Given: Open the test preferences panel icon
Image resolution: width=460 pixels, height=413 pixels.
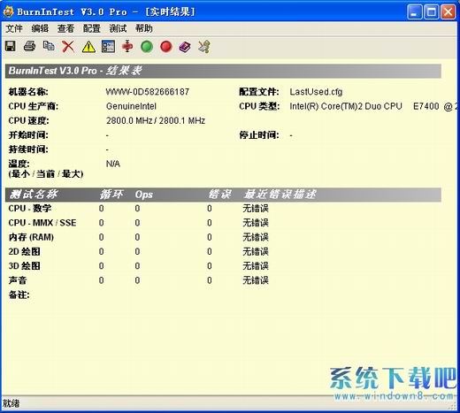Looking at the screenshot, I should 108,47.
